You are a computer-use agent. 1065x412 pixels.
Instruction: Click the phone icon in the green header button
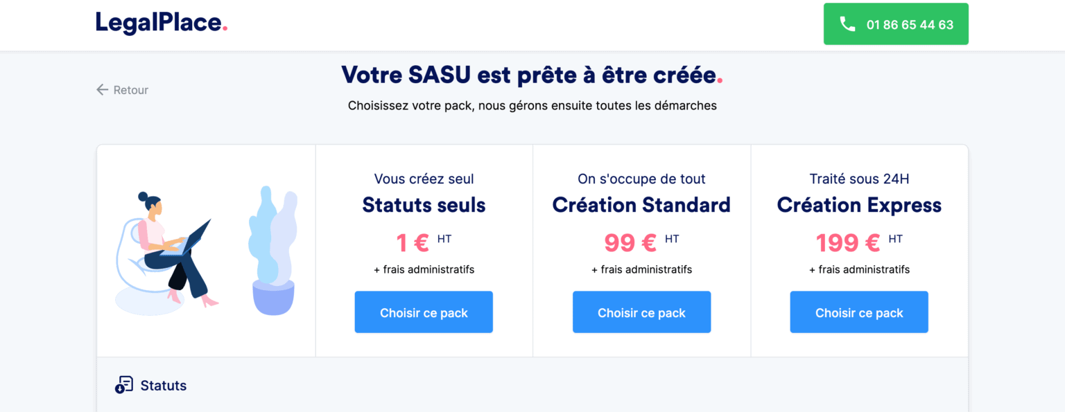pyautogui.click(x=847, y=24)
